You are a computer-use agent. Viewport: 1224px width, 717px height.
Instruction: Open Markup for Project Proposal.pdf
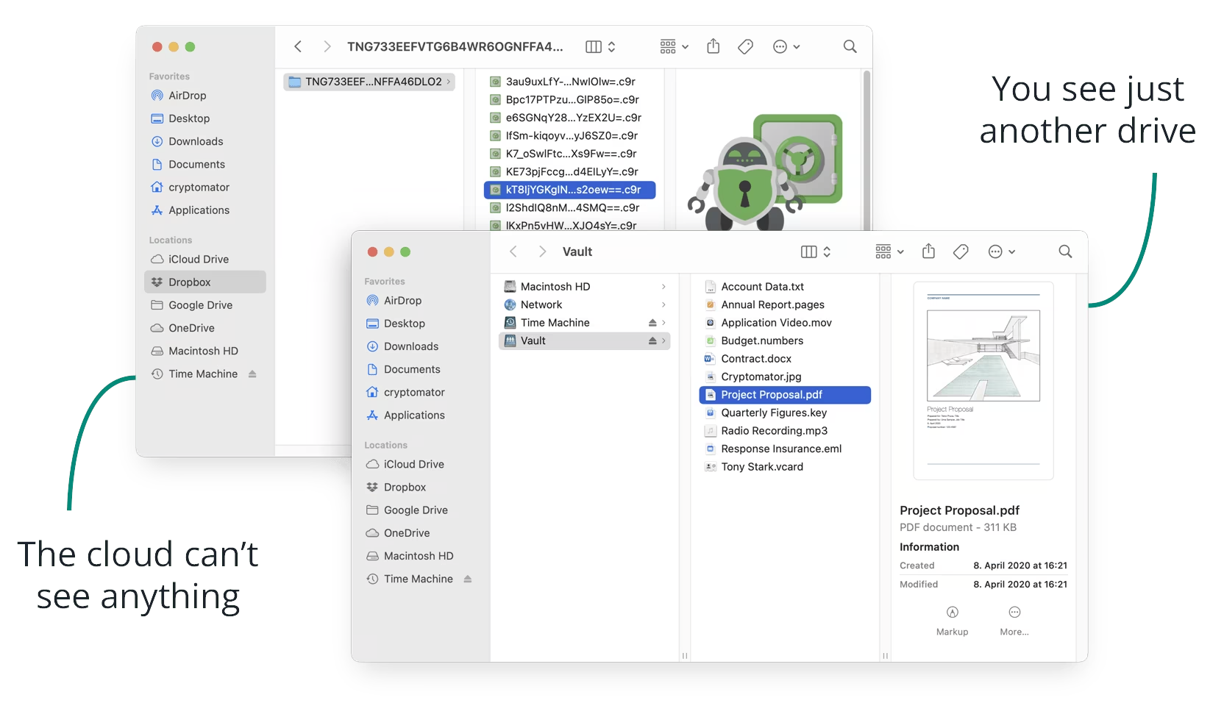(952, 620)
